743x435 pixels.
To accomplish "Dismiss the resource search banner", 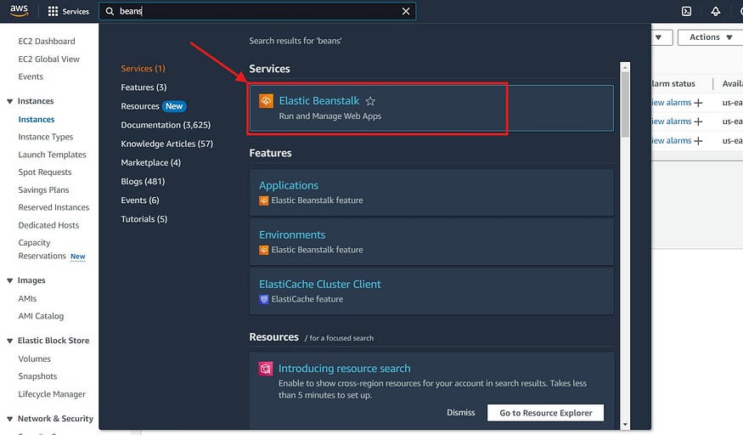I will click(460, 413).
